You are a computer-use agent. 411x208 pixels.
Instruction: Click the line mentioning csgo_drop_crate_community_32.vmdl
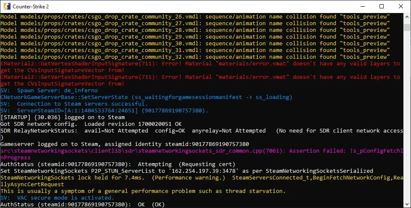(x=195, y=57)
